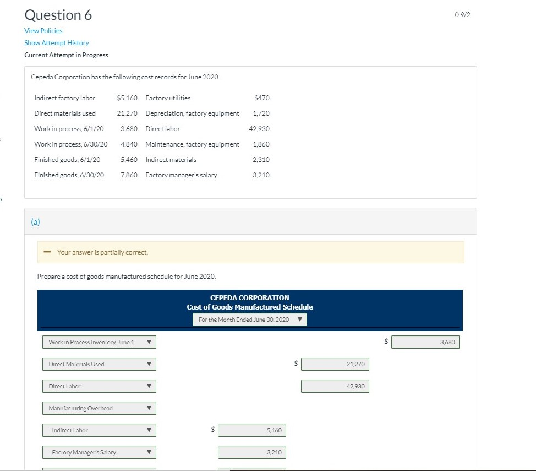The image size is (536, 471).
Task: Click the 0.9/2 score indicator
Action: (462, 15)
